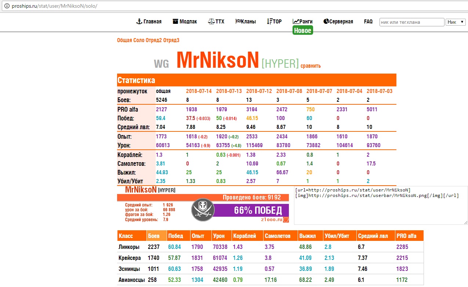
Task: Sort class table by Кораблей header
Action: (x=247, y=236)
